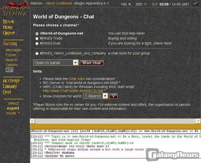201x163 pixels.
Task: Choose the #[WoD]-Duel channel radio
Action: [x=37, y=44]
